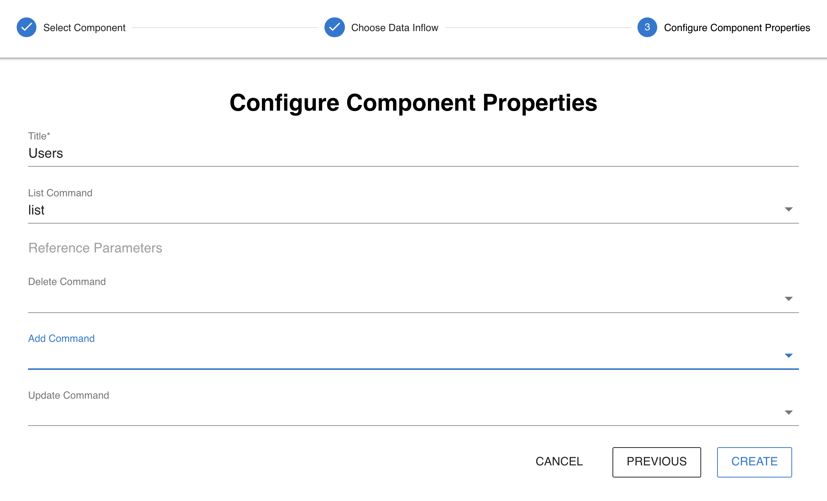Viewport: 827px width, 501px height.
Task: Click the List Command field value
Action: [x=402, y=210]
